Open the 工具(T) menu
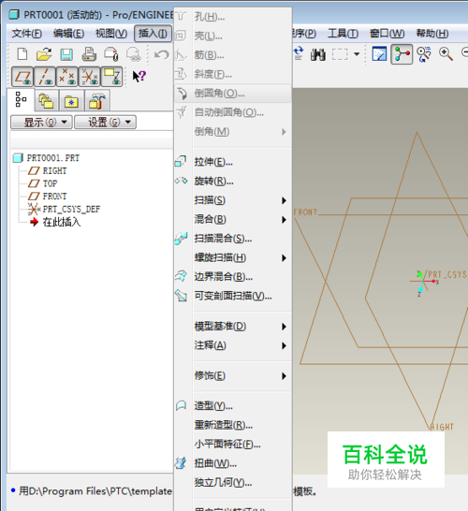The image size is (468, 511). click(343, 34)
